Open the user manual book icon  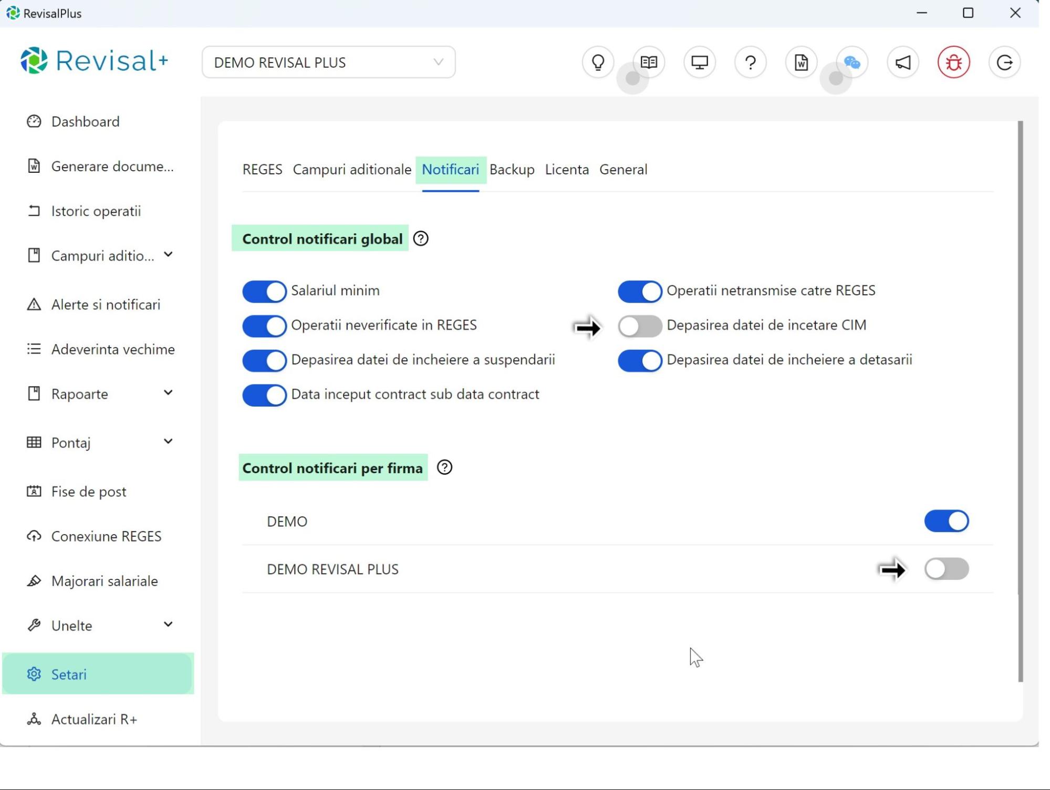click(x=648, y=62)
